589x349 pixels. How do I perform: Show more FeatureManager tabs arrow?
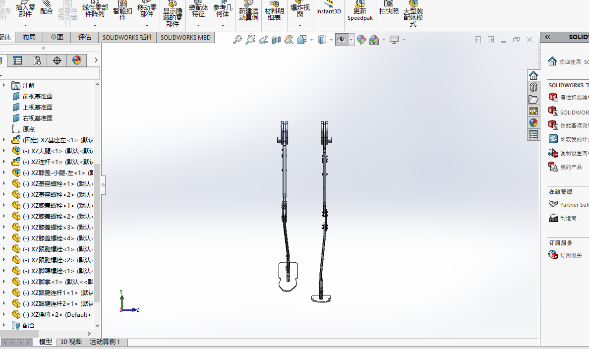(x=96, y=60)
